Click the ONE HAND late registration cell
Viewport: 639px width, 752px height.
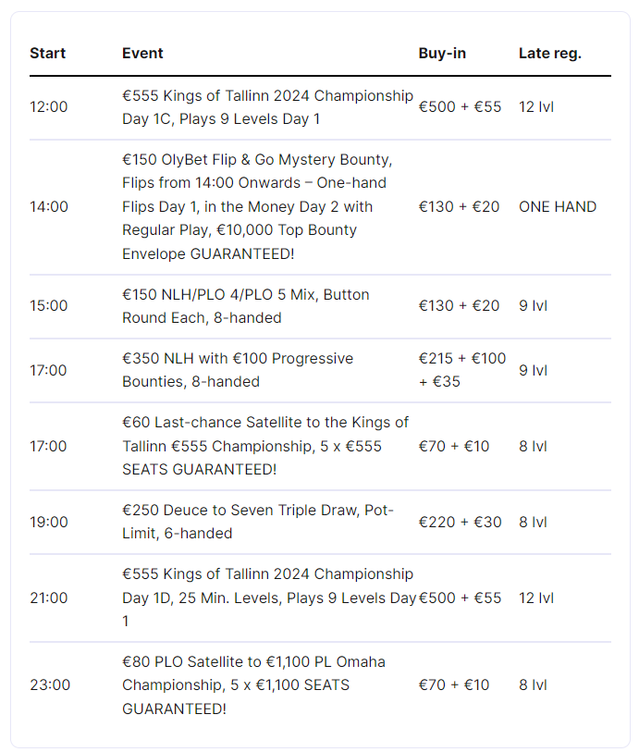(x=558, y=206)
